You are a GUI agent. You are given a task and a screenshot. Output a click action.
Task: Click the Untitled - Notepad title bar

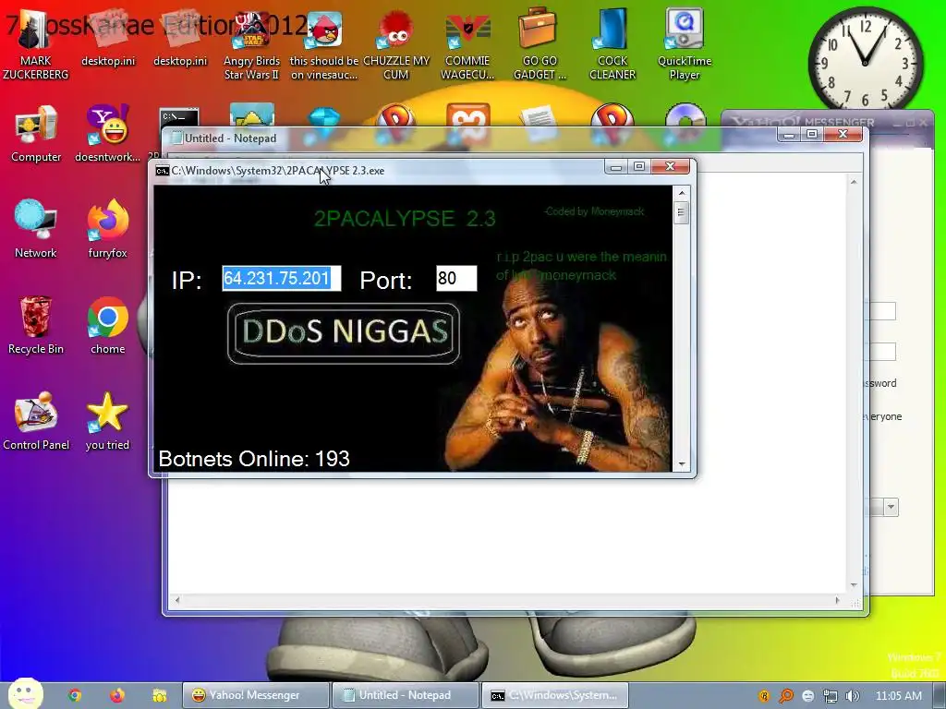(x=470, y=138)
